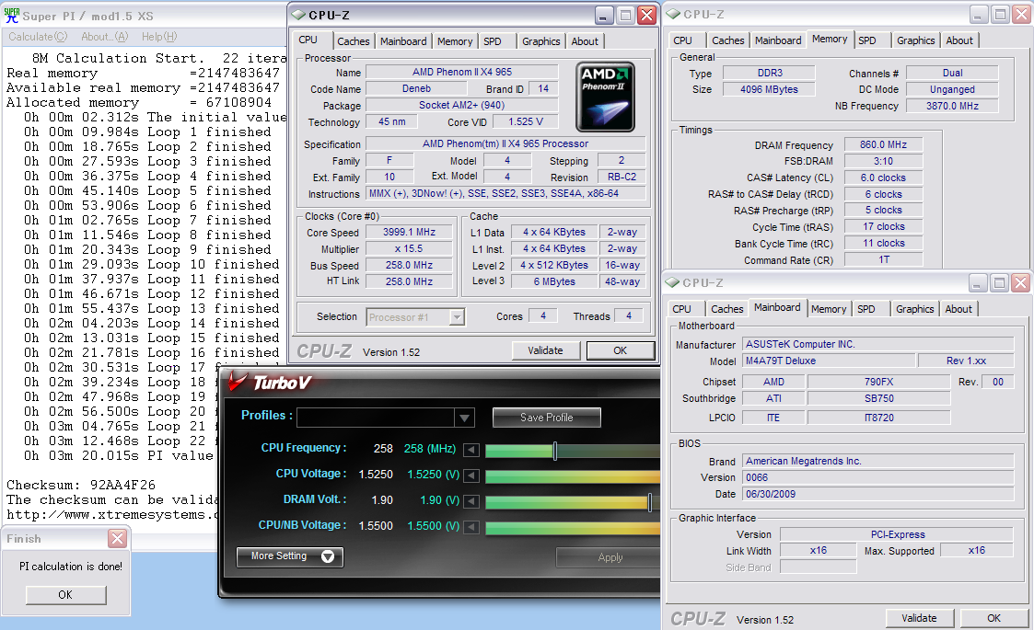Viewport: 1034px width, 630px height.
Task: Click the motherboard Model value "M4A79T Deluxe"
Action: tap(829, 361)
